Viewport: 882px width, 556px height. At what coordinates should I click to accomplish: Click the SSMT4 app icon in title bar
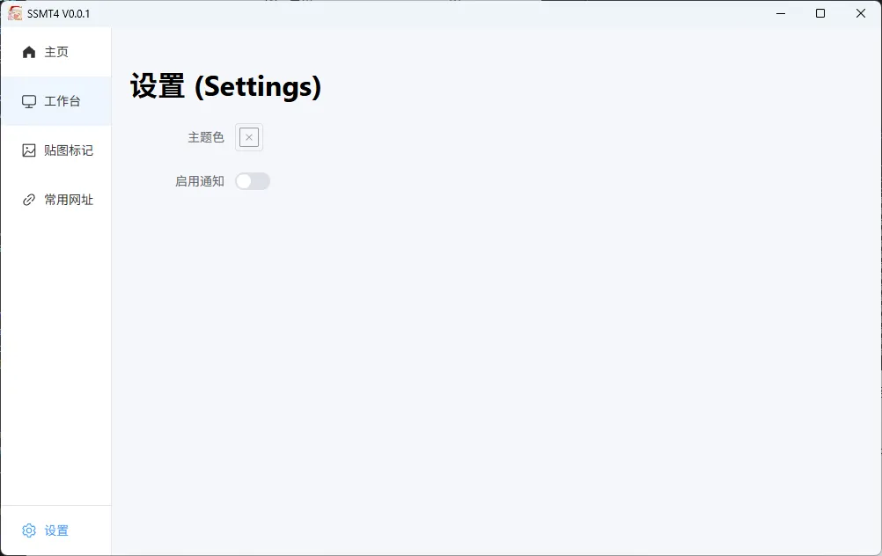click(15, 13)
